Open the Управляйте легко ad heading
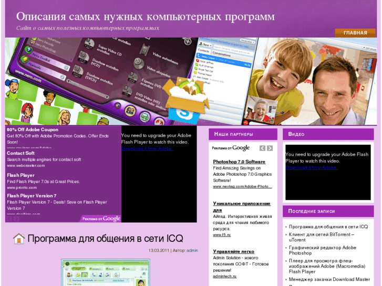 (x=233, y=251)
